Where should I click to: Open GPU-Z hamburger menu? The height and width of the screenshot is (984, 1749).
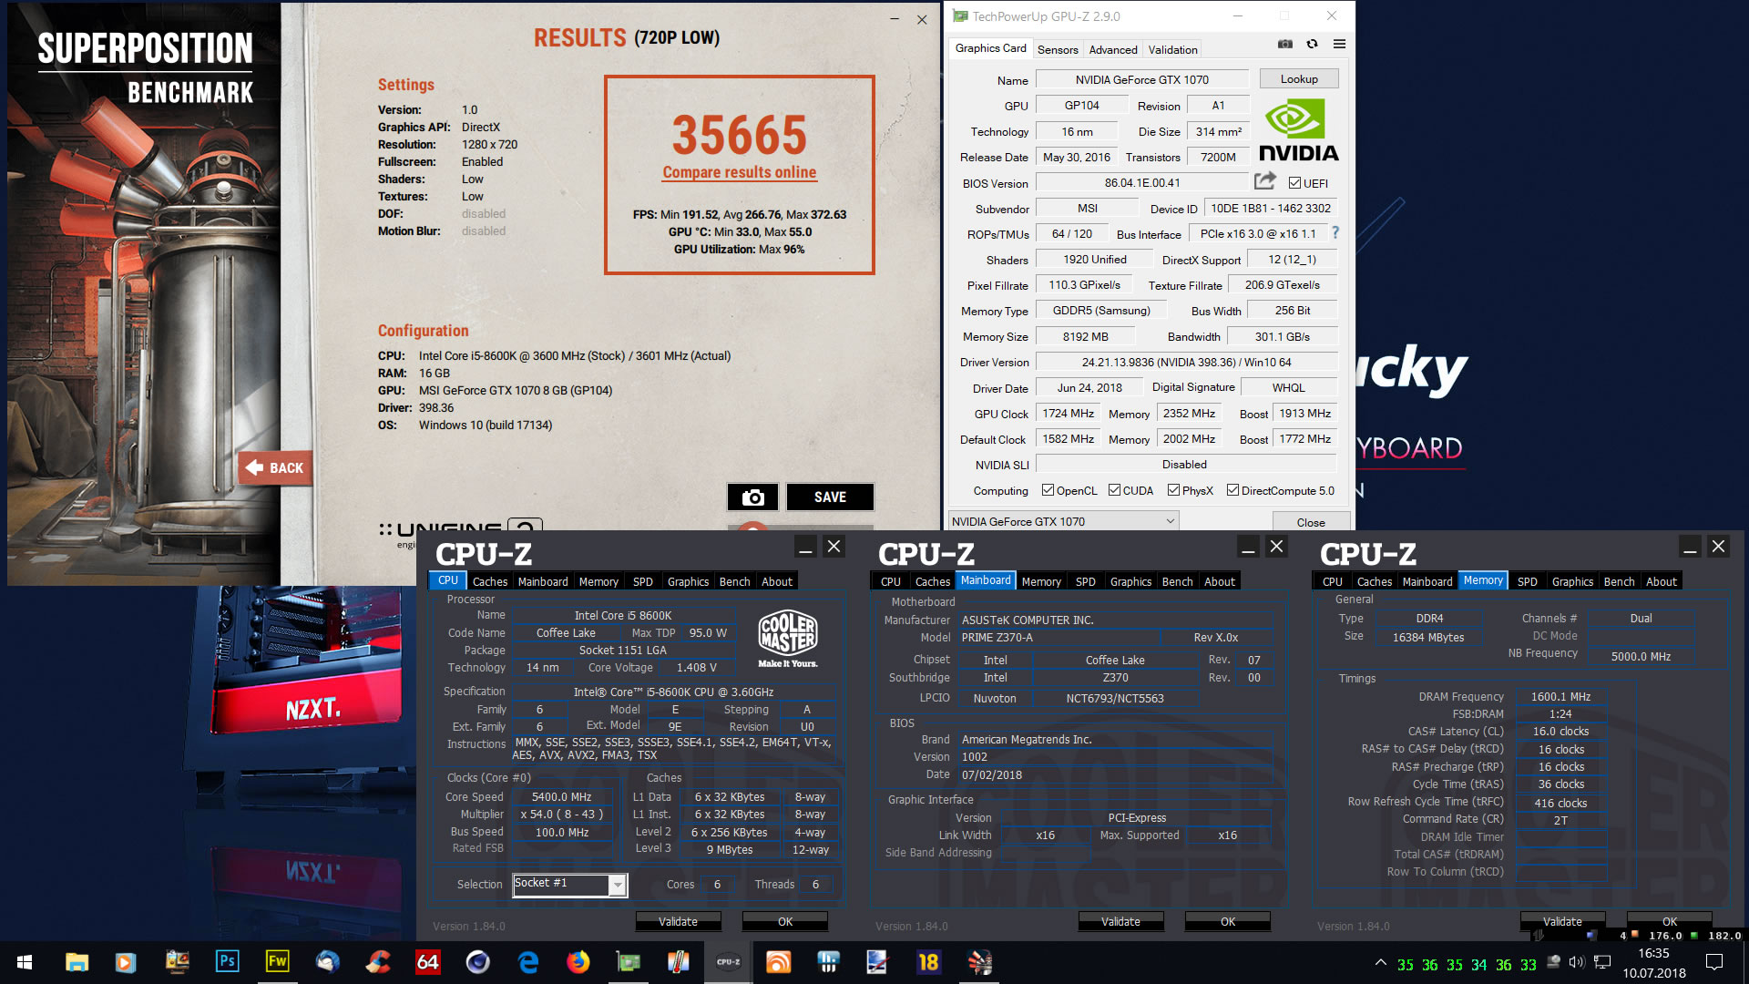pyautogui.click(x=1339, y=44)
